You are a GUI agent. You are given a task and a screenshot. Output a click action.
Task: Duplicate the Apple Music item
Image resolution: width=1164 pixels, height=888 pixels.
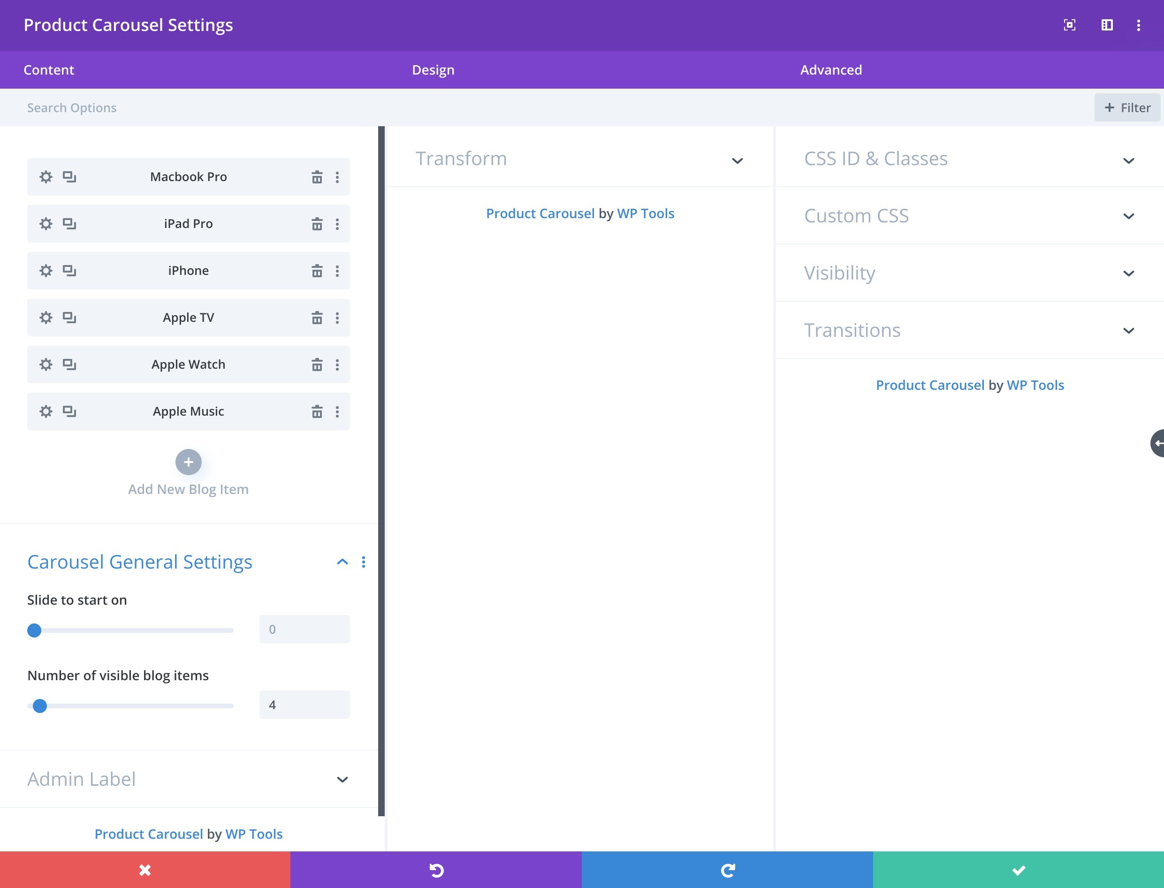(x=69, y=411)
